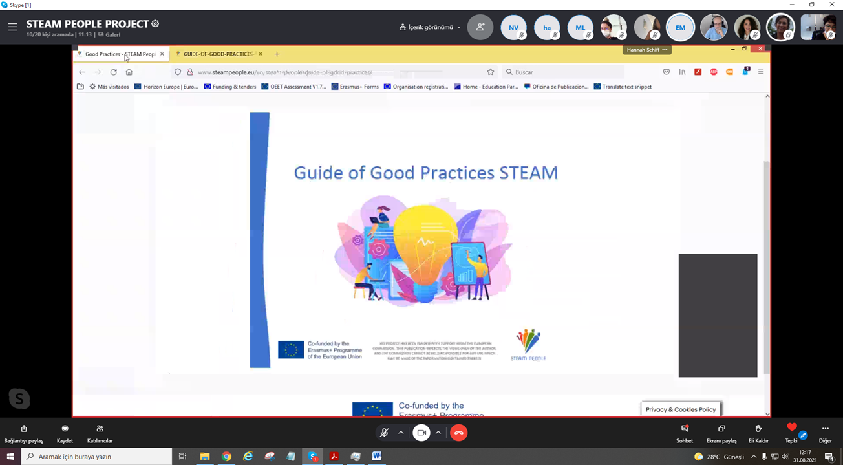The width and height of the screenshot is (843, 465).
Task: Click the add people to call icon
Action: click(480, 28)
